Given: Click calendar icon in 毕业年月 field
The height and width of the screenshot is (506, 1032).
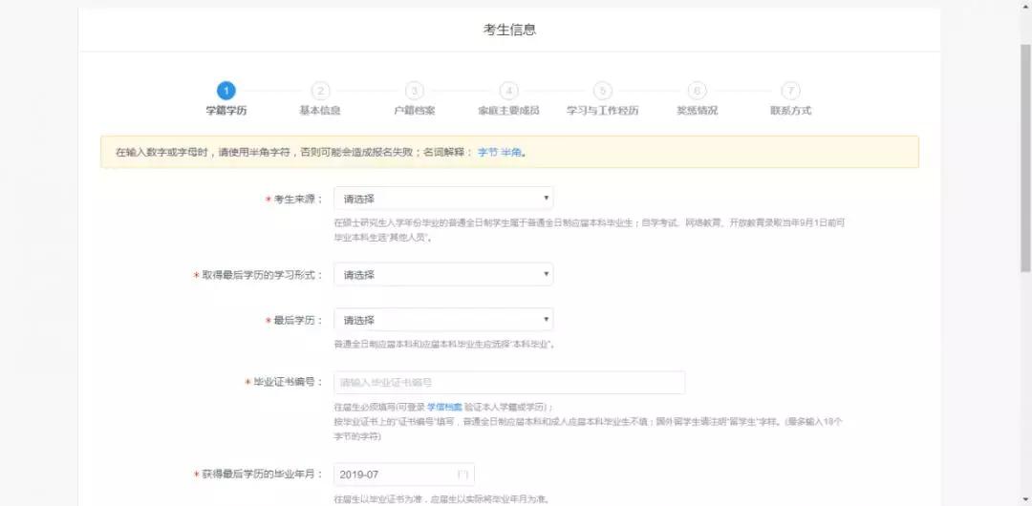Looking at the screenshot, I should click(x=462, y=474).
